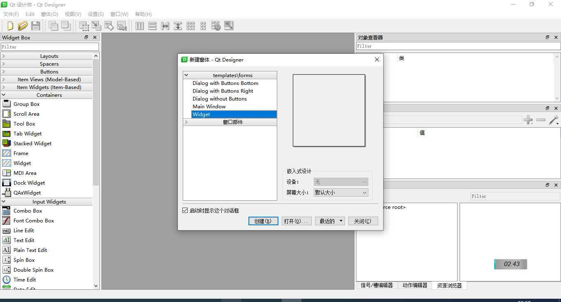Apply Lay Out Vertically in Splitter icon
The height and width of the screenshot is (302, 561).
pos(178,26)
